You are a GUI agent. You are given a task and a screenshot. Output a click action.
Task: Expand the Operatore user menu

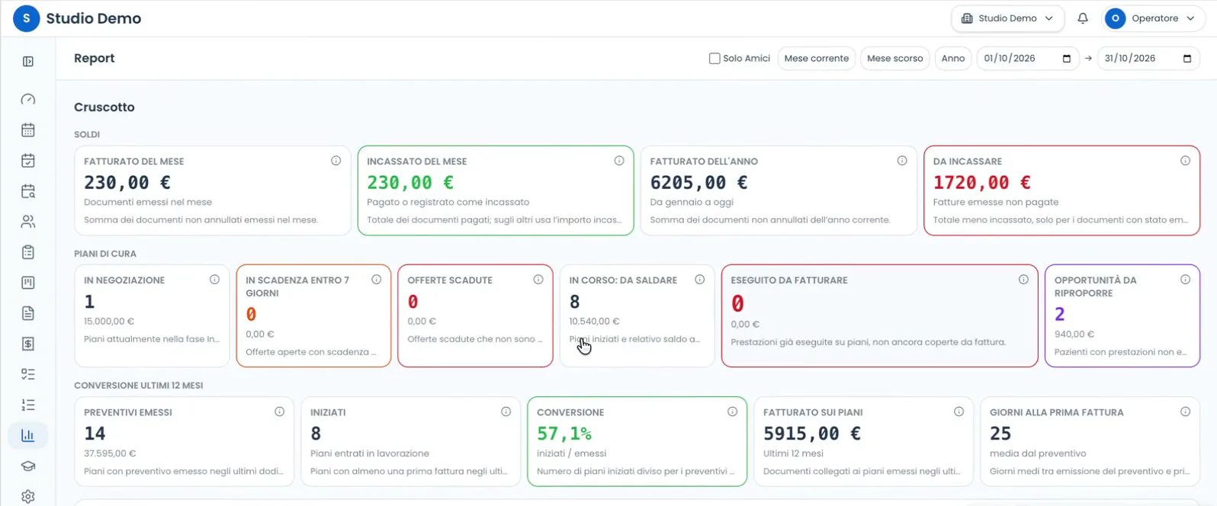pyautogui.click(x=1154, y=18)
